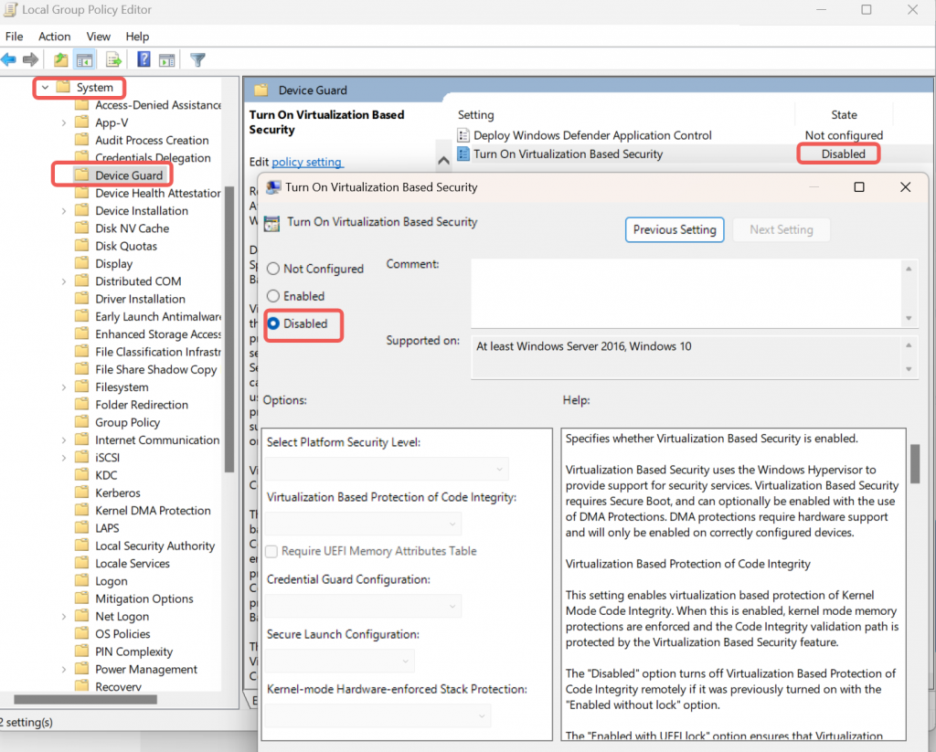936x752 pixels.
Task: Go back with the blue Back arrow
Action: coord(8,59)
